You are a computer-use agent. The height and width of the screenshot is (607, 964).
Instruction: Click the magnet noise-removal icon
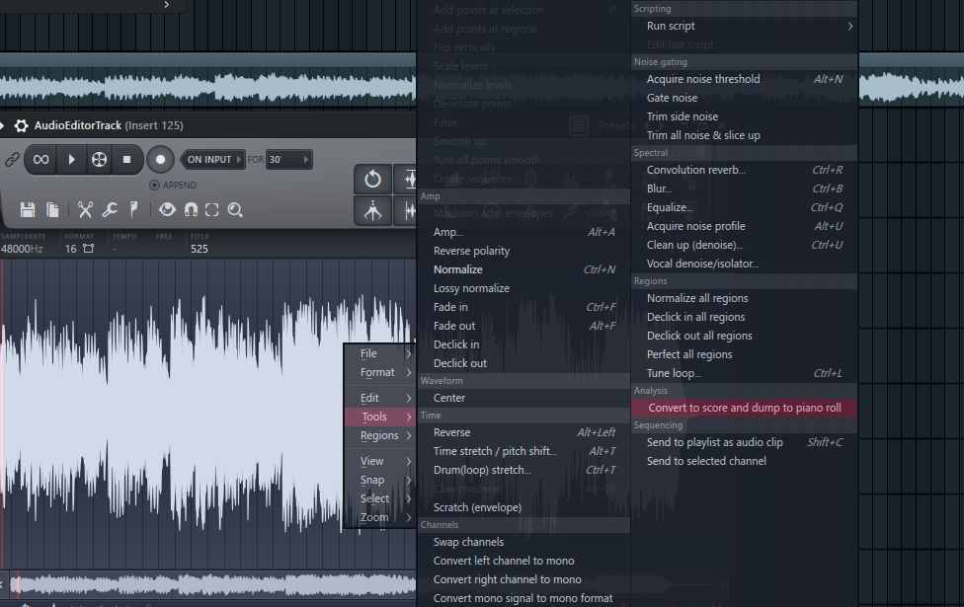pos(192,209)
